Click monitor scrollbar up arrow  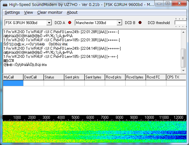pos(183,32)
